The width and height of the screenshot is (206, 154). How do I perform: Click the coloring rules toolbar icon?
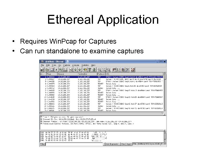(x=123, y=70)
